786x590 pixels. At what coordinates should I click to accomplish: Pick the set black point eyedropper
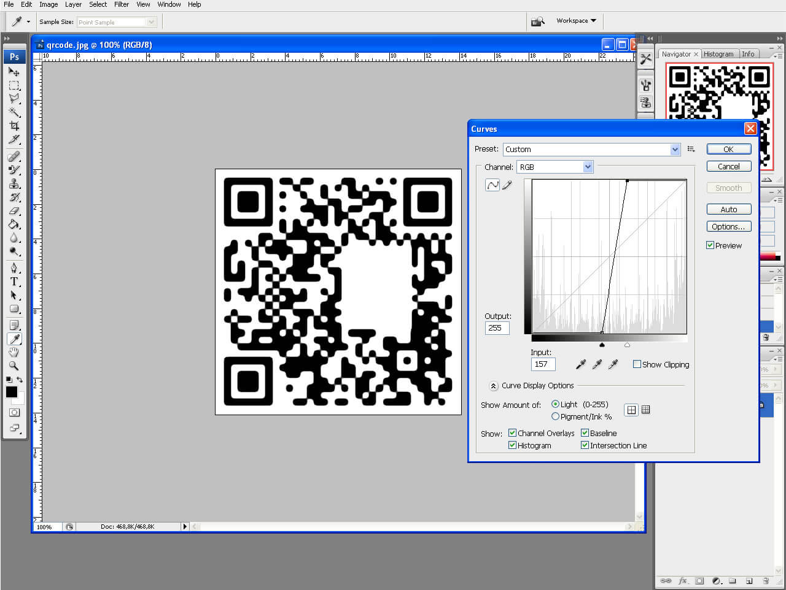tap(580, 364)
